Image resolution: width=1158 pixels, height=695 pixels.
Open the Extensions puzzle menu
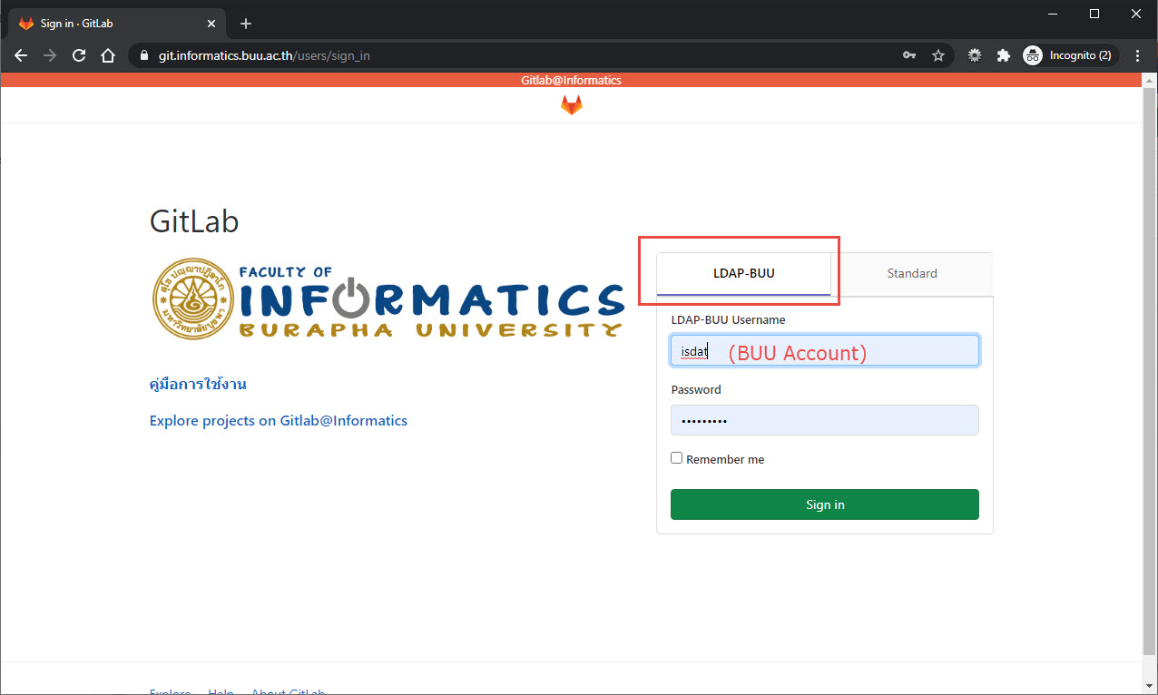(1003, 55)
